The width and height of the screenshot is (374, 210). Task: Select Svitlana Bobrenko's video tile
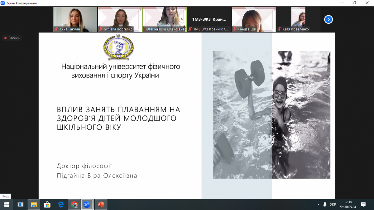[120, 19]
